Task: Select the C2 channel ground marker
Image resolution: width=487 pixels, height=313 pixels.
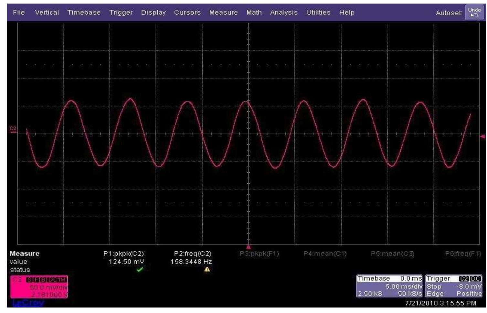Action: point(13,129)
